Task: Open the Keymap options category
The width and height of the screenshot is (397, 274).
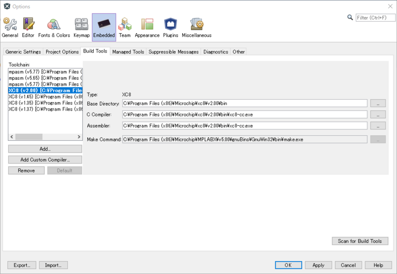Action: [81, 28]
